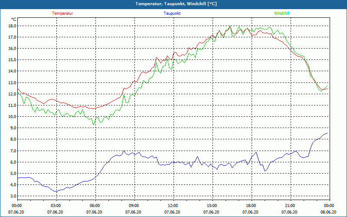This screenshot has width=347, height=217.
Task: Click the red Temperatur legend label
Action: pos(62,13)
